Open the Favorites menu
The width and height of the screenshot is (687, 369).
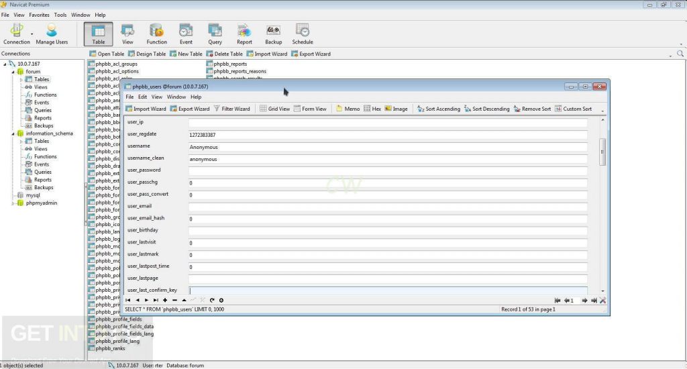(x=39, y=15)
